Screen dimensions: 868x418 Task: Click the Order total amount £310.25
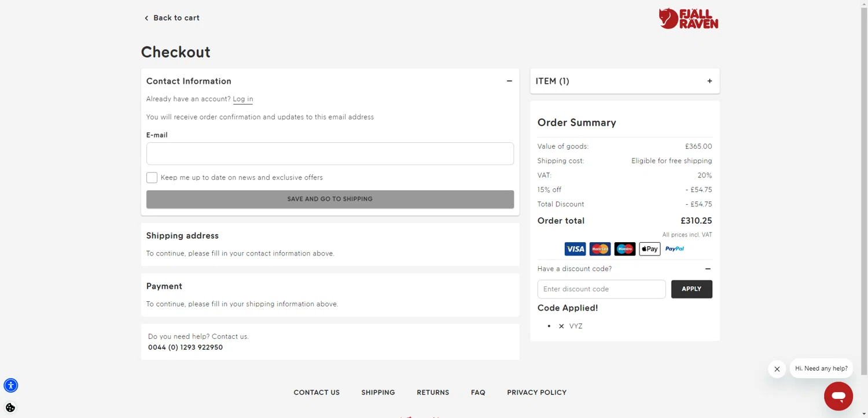tap(696, 221)
